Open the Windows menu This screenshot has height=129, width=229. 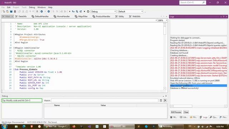coord(42,7)
